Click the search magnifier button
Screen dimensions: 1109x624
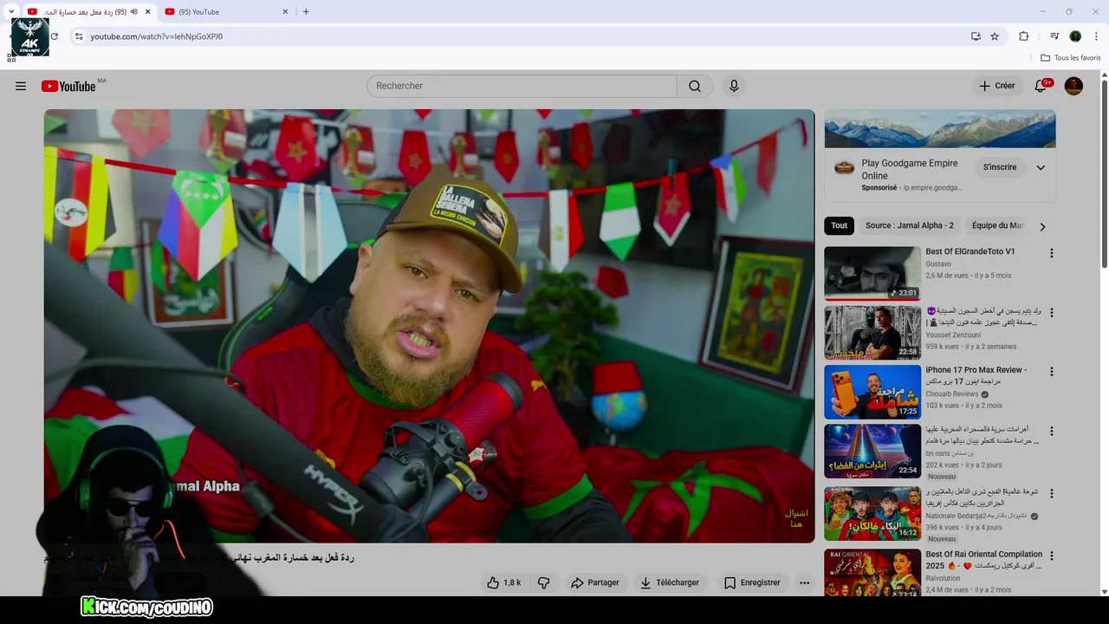(x=695, y=86)
